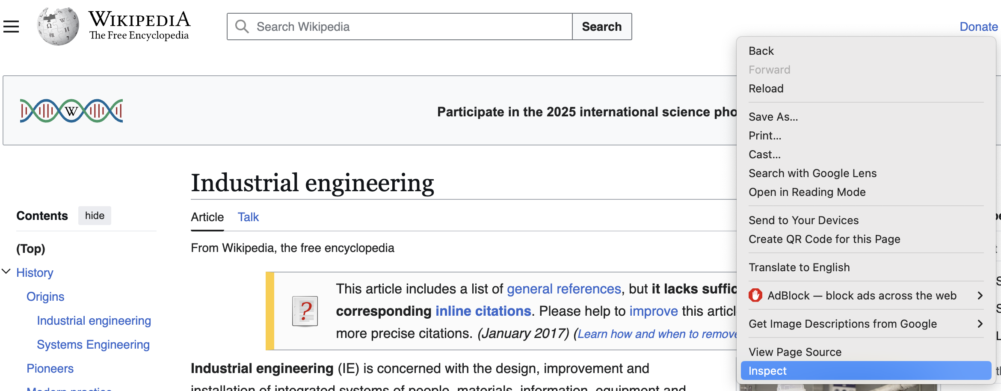This screenshot has width=1001, height=391.
Task: Expand Get Image Descriptions from Google submenu
Action: tap(980, 324)
